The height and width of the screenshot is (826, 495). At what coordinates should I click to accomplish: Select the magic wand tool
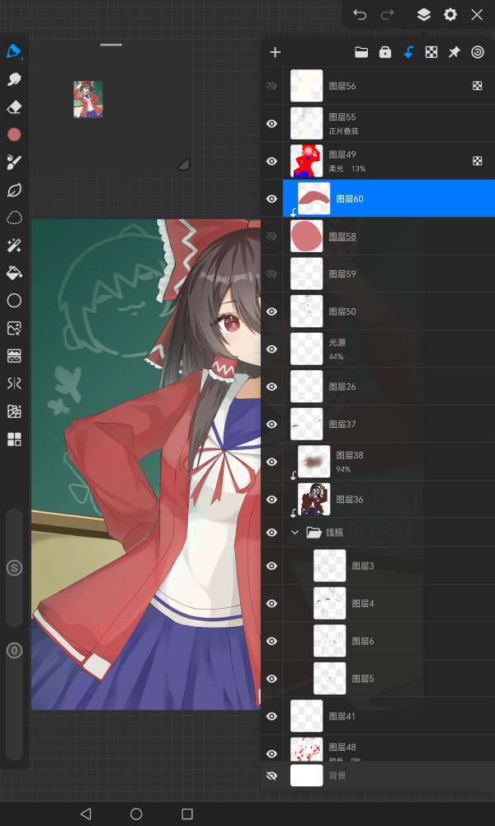coord(14,245)
